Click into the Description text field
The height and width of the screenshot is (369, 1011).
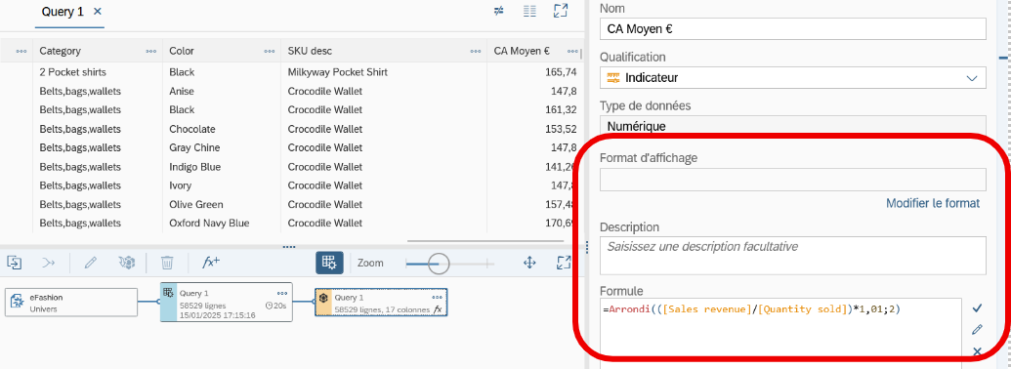792,256
